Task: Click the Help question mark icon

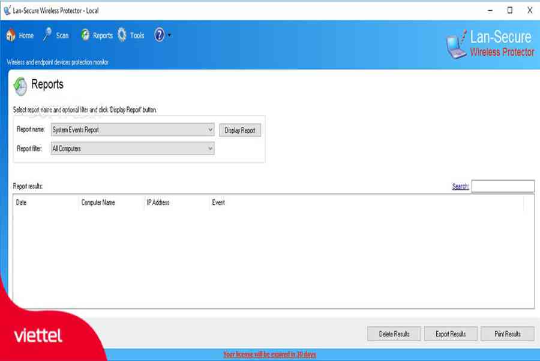Action: [x=159, y=35]
